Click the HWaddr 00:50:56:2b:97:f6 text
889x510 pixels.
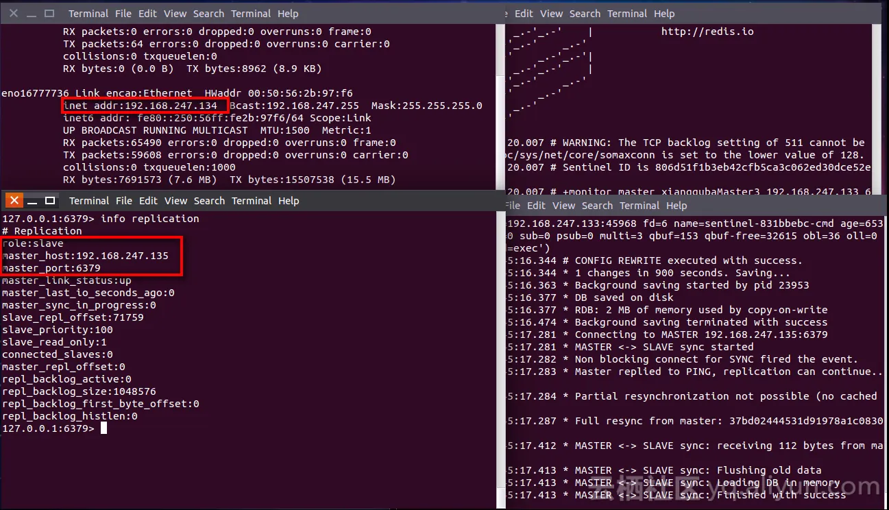click(279, 93)
